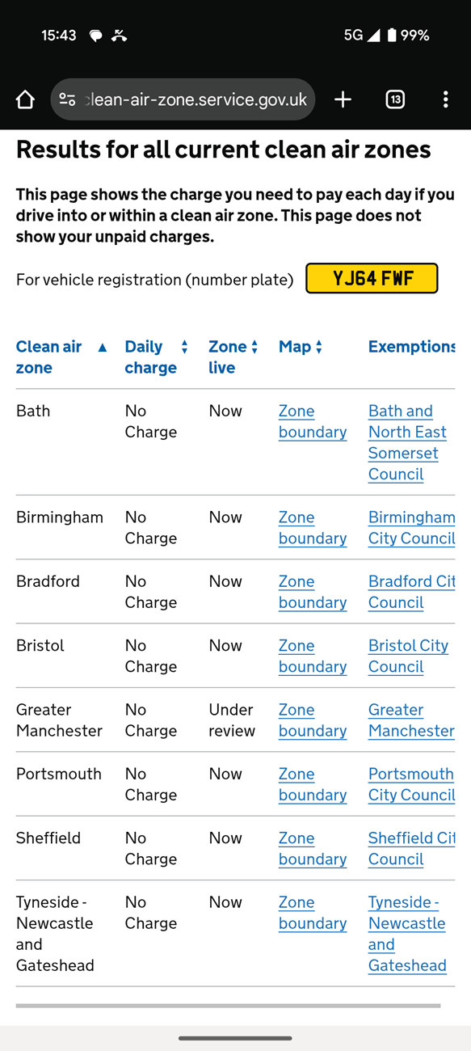Click the horizontal table scrollbar

[228, 1006]
